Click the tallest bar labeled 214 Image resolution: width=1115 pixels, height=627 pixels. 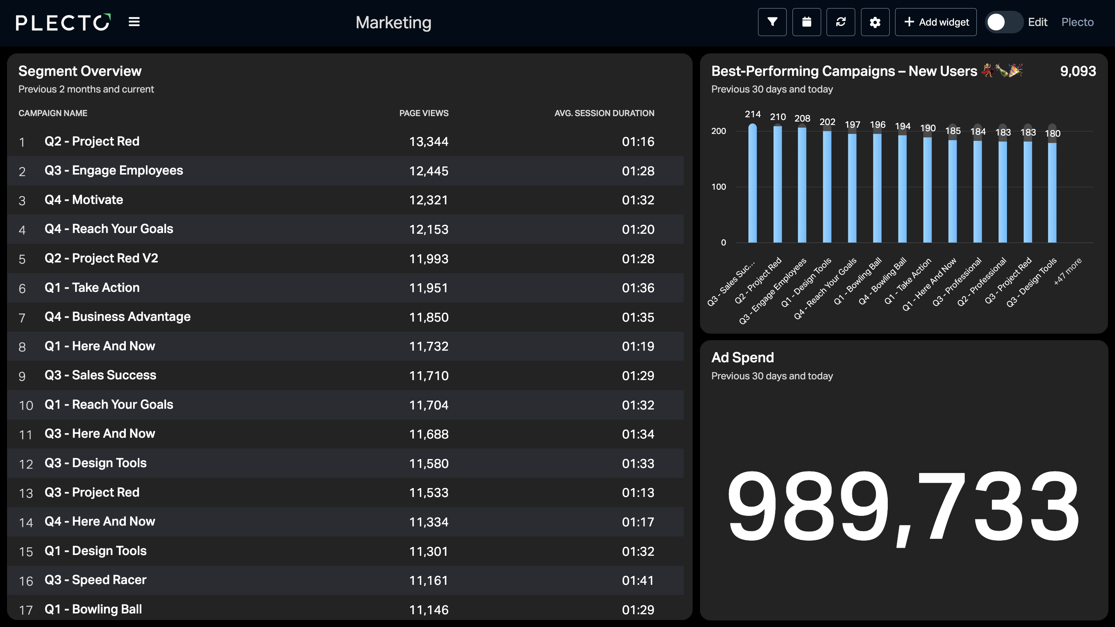pos(753,183)
